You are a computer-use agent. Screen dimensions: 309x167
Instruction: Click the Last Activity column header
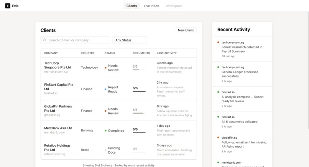pyautogui.click(x=167, y=53)
